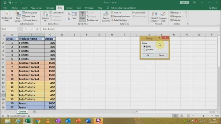Sort Z to A descending
Viewport: 221px width, 124px height.
(69, 19)
